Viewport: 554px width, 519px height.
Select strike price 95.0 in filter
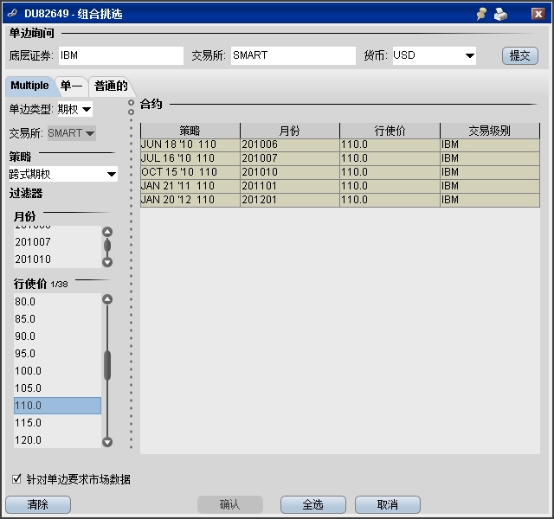point(57,354)
